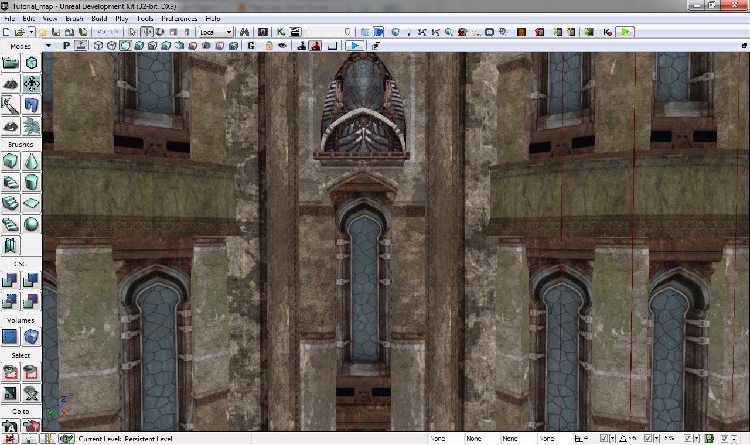Click the lock selection padlock icon
Viewport: 750px width, 445px height.
coord(269,46)
